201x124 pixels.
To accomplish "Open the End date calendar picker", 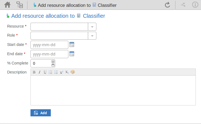I will pos(72,54).
